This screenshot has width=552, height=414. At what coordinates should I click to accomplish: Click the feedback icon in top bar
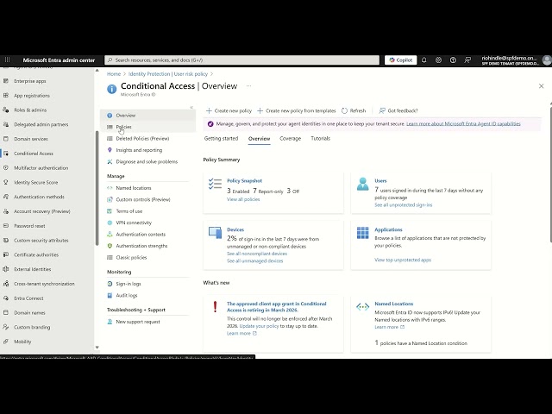[x=467, y=60]
